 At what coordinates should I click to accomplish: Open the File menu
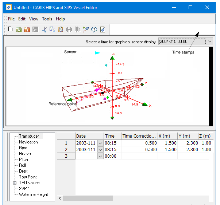[11, 19]
